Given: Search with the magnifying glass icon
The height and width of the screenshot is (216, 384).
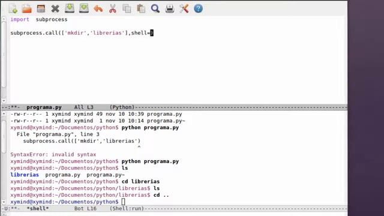Looking at the screenshot, I should pos(155,8).
